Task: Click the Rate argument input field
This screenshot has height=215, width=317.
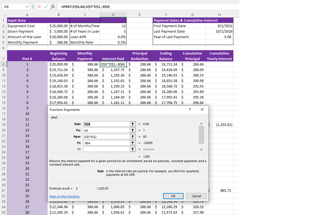Action: click(x=106, y=124)
